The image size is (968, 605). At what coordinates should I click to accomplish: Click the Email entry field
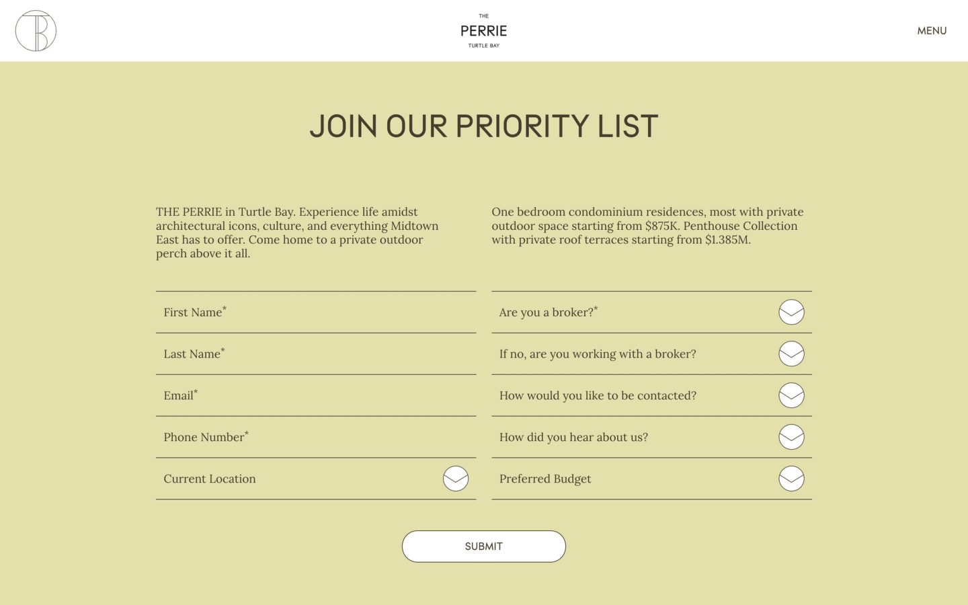tap(316, 395)
